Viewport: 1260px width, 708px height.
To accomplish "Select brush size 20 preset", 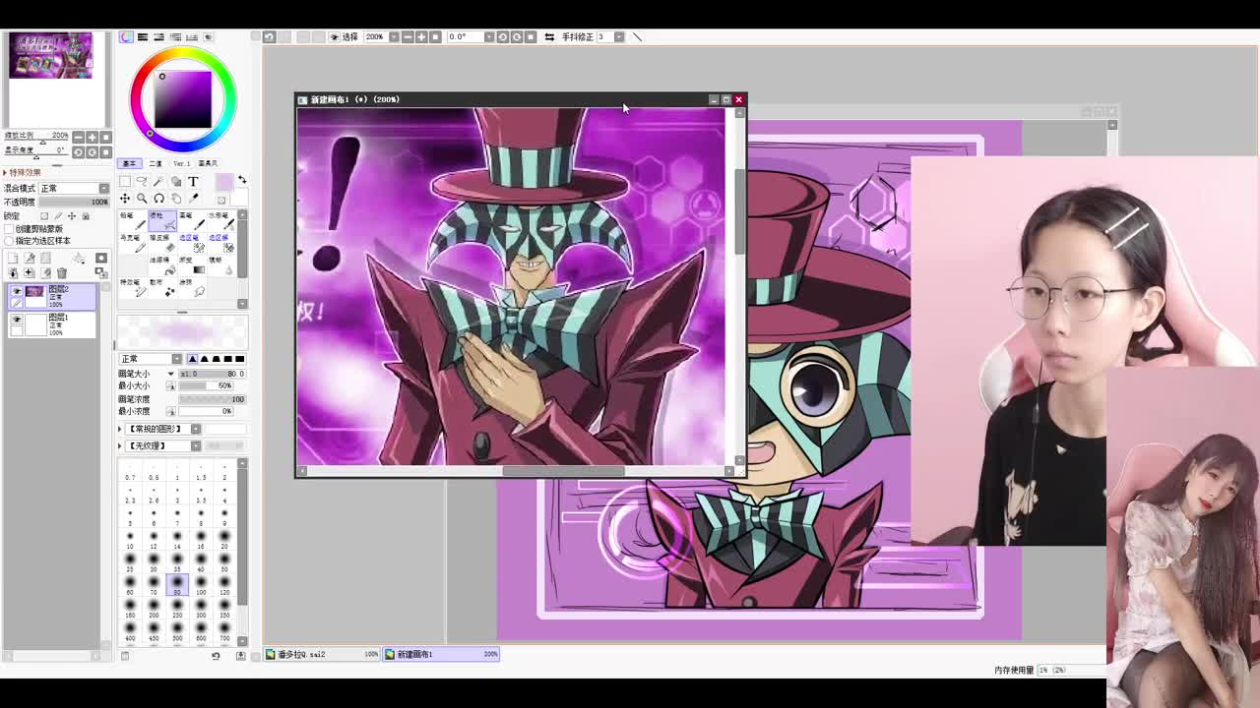I will pos(224,540).
